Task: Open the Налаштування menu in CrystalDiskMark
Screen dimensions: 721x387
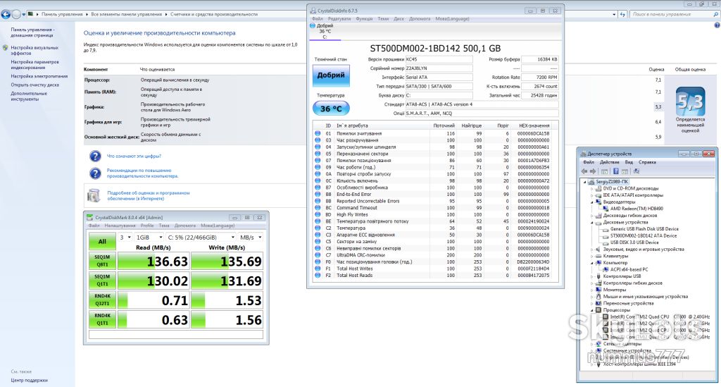Action: (120, 226)
